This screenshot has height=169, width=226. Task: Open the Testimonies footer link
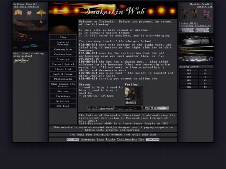127,139
